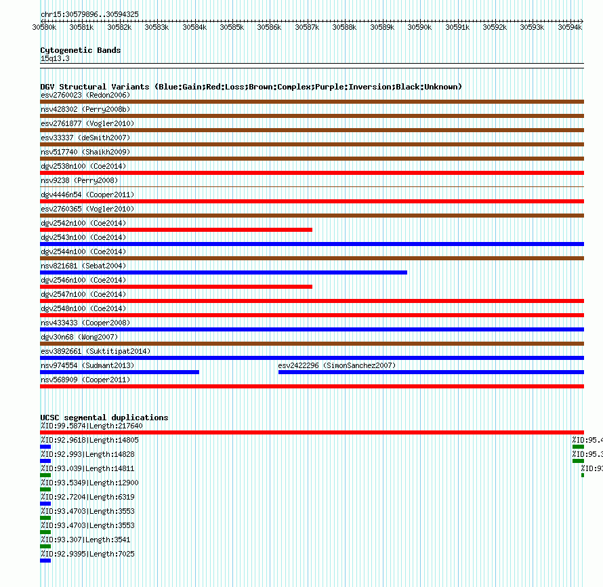Click the %ID:92.993|Length:14828 label

[x=87, y=454]
